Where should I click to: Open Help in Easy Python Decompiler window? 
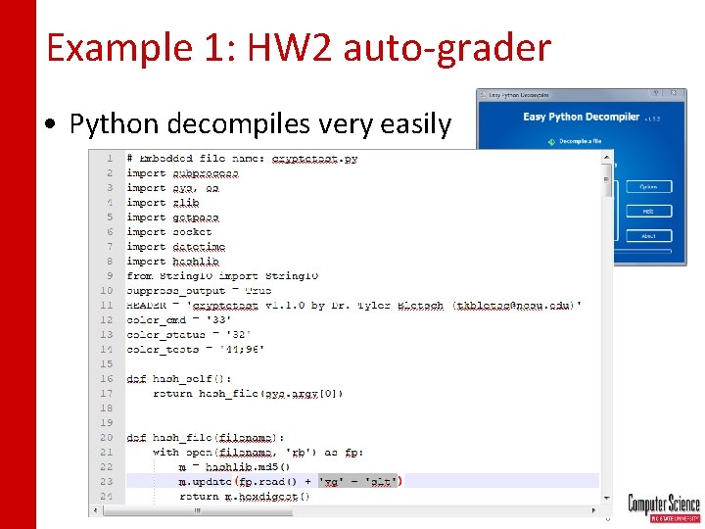(x=649, y=211)
